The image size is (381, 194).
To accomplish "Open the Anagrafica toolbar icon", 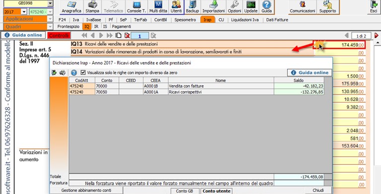I will tap(71, 7).
